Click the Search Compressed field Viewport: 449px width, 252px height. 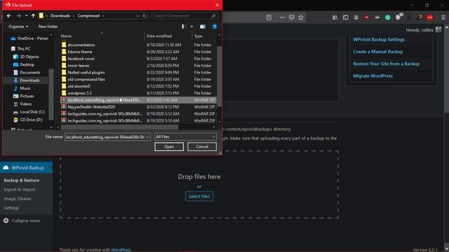pyautogui.click(x=185, y=15)
